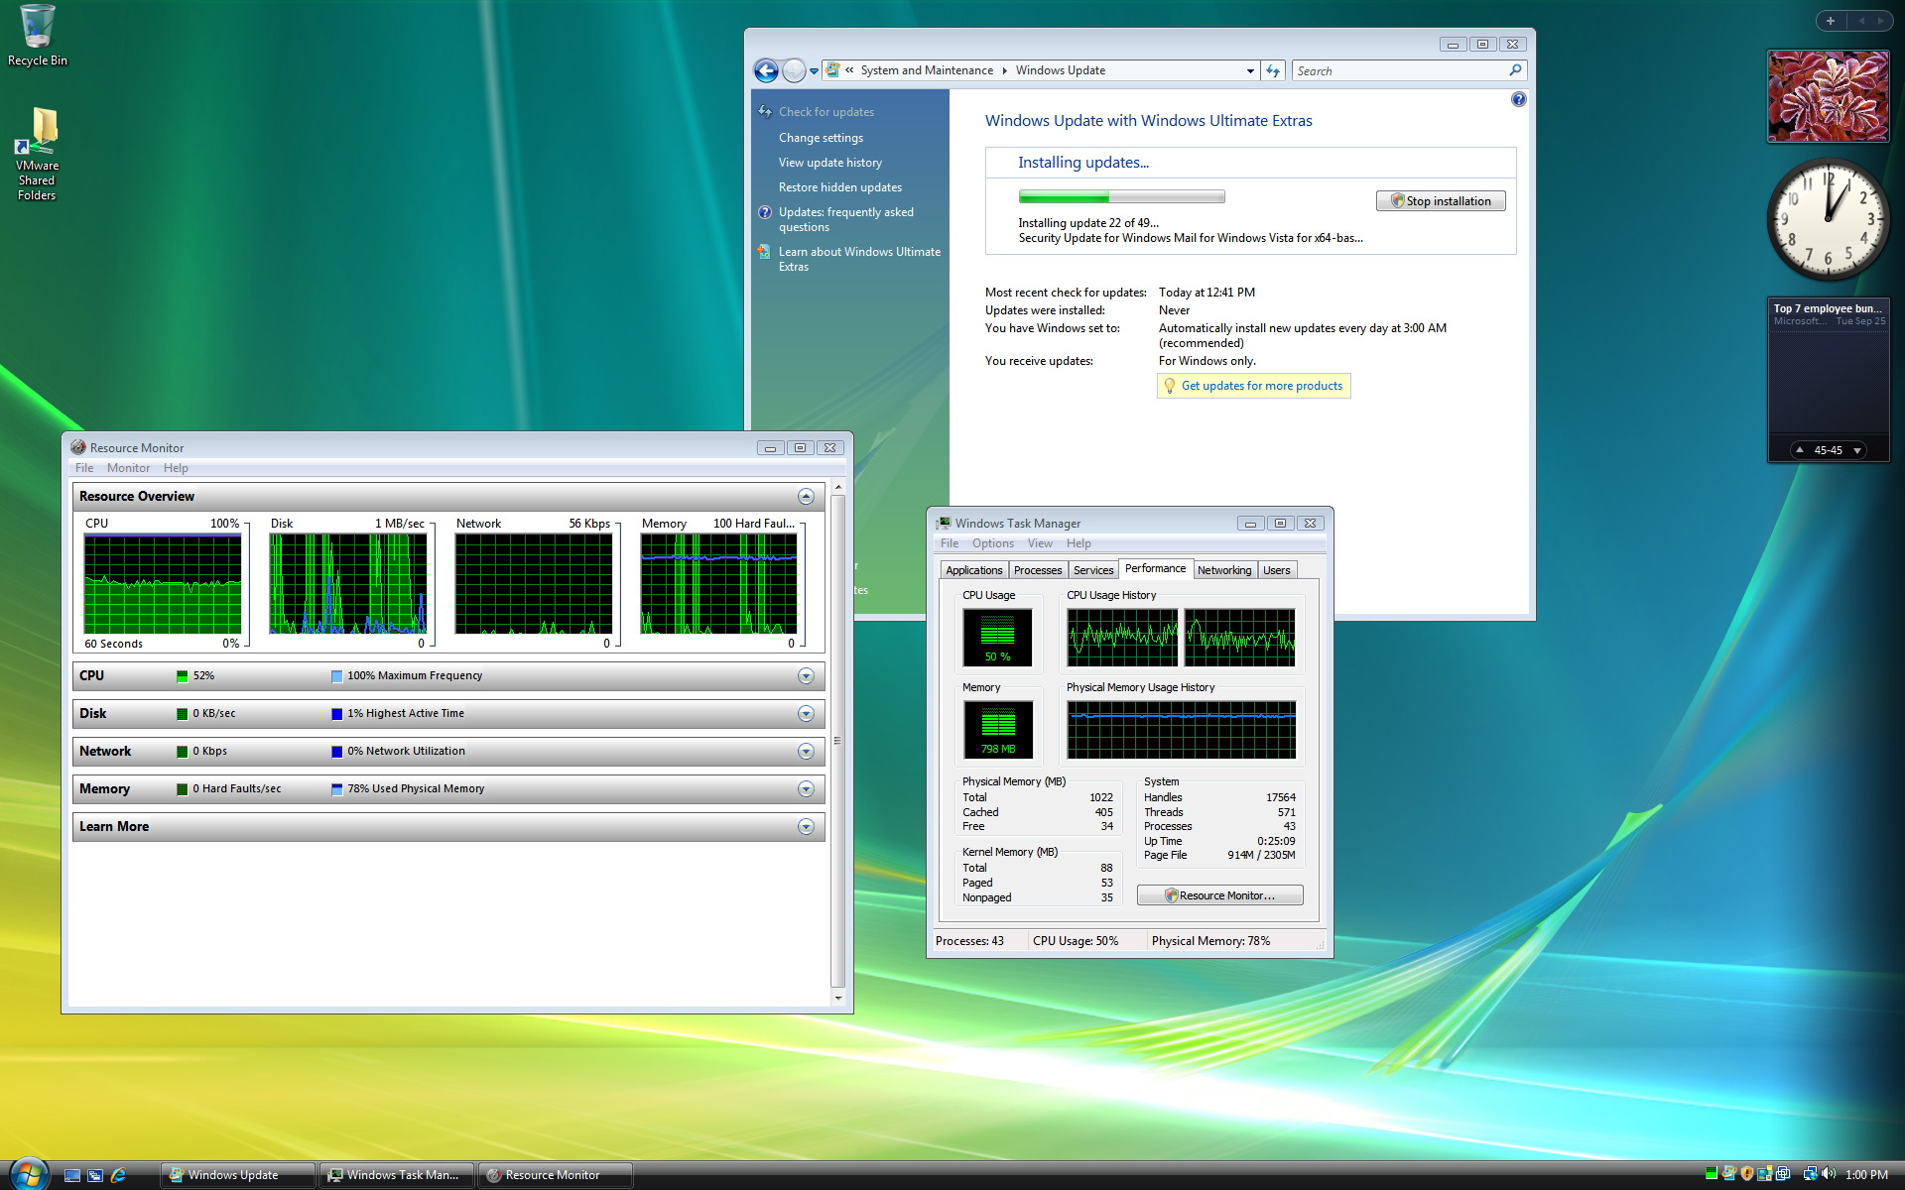Open the address bar history dropdown
Screen dimensions: 1905x1190
tap(1250, 70)
